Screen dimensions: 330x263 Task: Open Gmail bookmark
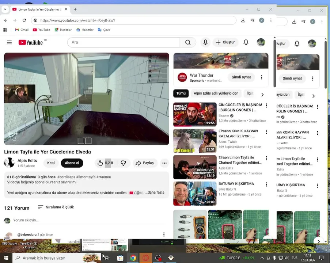[22, 30]
